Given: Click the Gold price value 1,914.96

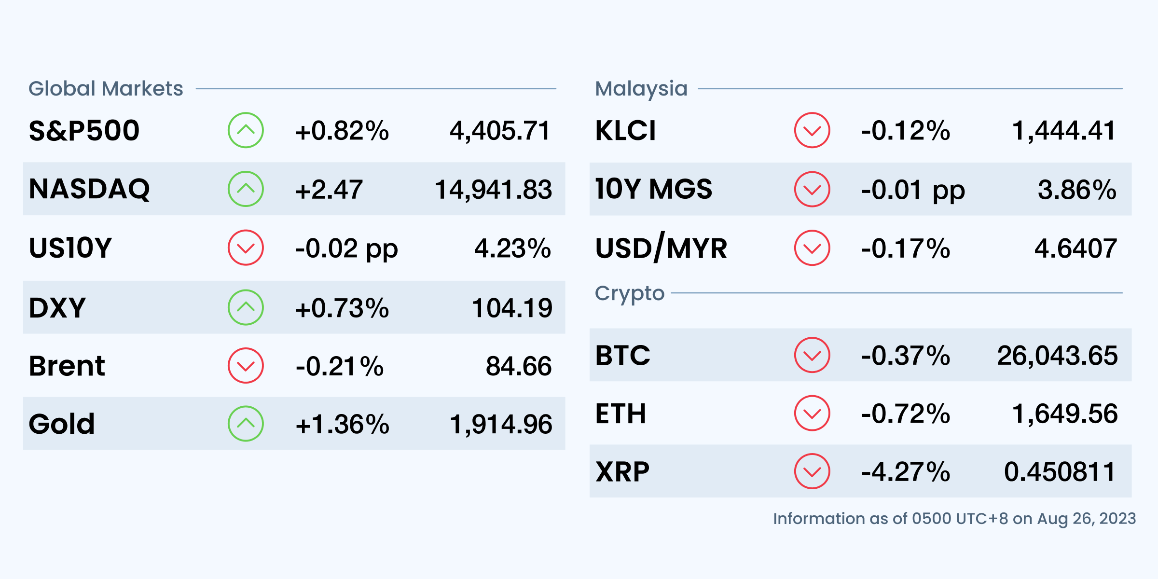Looking at the screenshot, I should (500, 424).
